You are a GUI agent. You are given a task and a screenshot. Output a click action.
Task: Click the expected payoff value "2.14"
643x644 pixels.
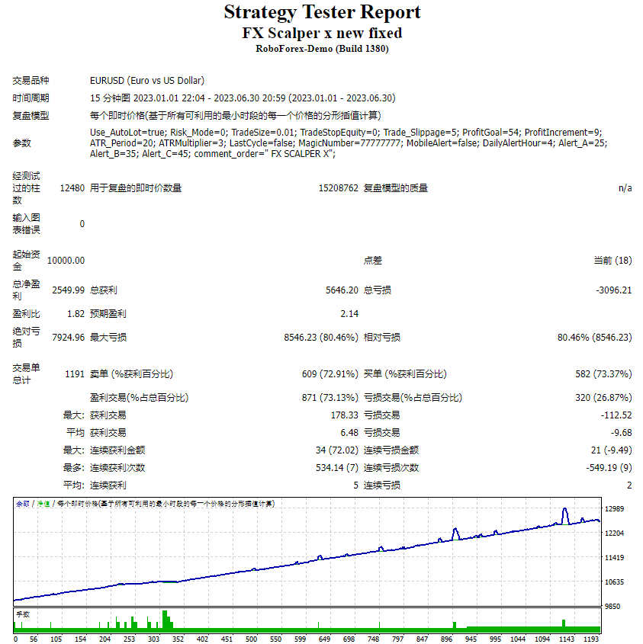[x=349, y=314]
